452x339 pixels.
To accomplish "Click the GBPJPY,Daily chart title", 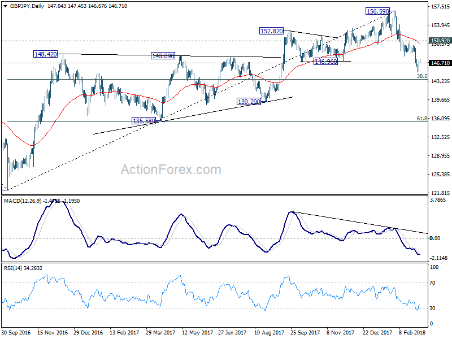I will tap(27, 6).
